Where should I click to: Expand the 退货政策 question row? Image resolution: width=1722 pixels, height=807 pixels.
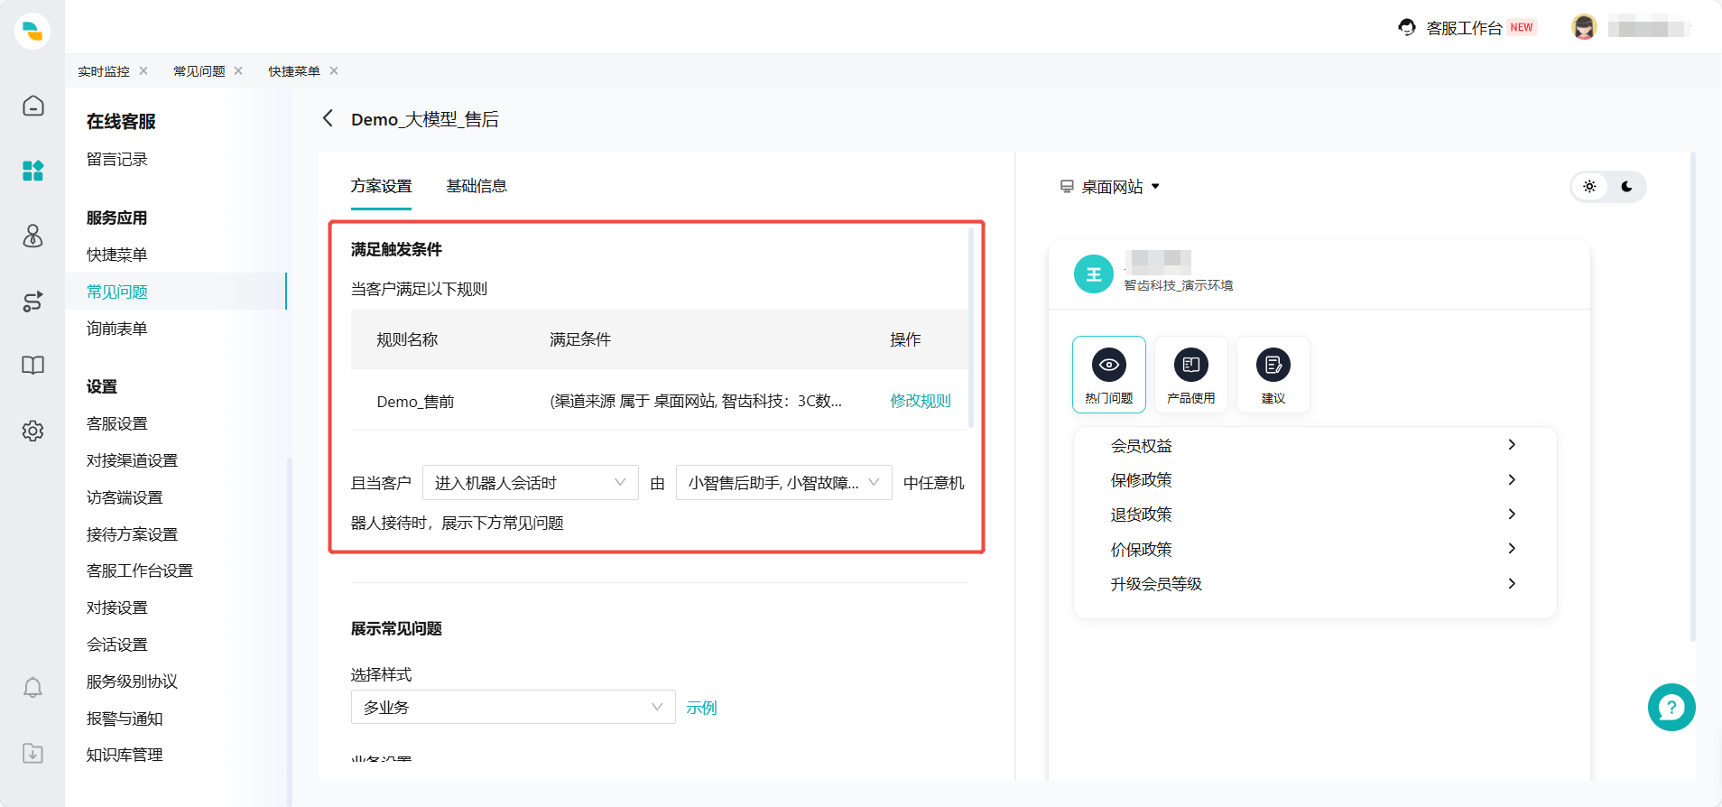[x=1314, y=514]
